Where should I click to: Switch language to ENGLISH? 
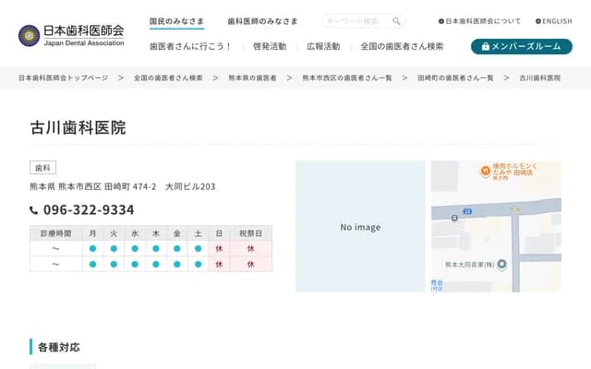point(554,20)
